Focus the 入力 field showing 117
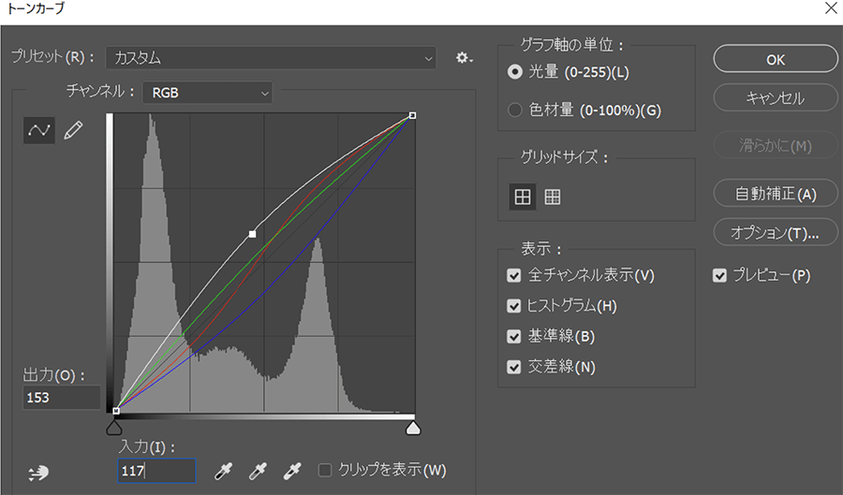 156,471
